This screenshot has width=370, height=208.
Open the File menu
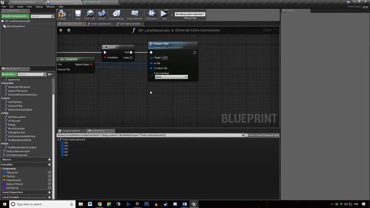[4, 6]
